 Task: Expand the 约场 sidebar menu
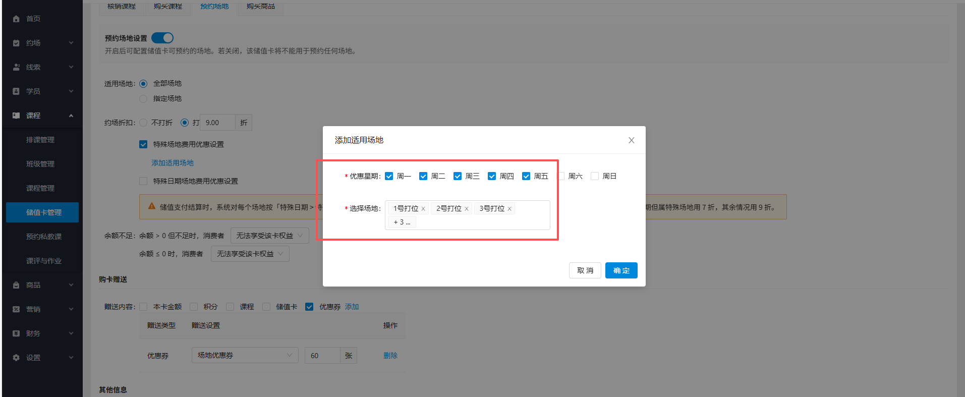click(x=71, y=43)
